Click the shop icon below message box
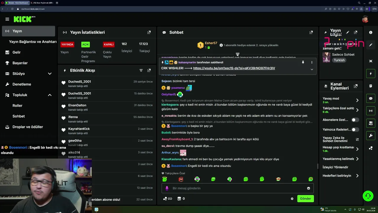Image resolution: width=378 pixels, height=213 pixels. 179,199
